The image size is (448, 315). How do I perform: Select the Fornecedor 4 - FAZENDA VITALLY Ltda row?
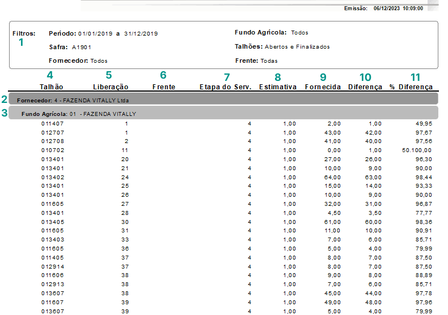[x=223, y=98]
